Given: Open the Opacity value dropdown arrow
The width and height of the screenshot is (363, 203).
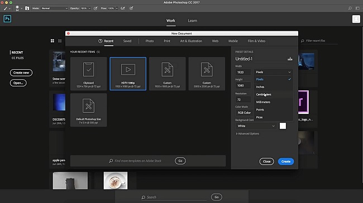Looking at the screenshot, I should click(89, 8).
